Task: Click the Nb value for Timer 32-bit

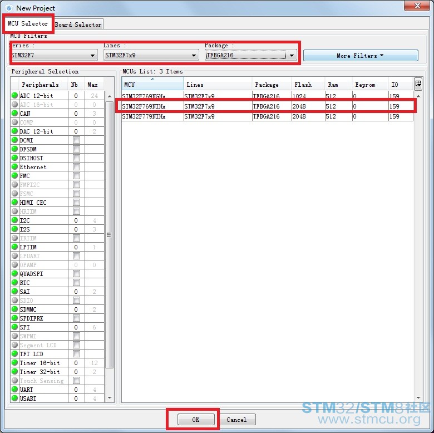Action: 76,372
